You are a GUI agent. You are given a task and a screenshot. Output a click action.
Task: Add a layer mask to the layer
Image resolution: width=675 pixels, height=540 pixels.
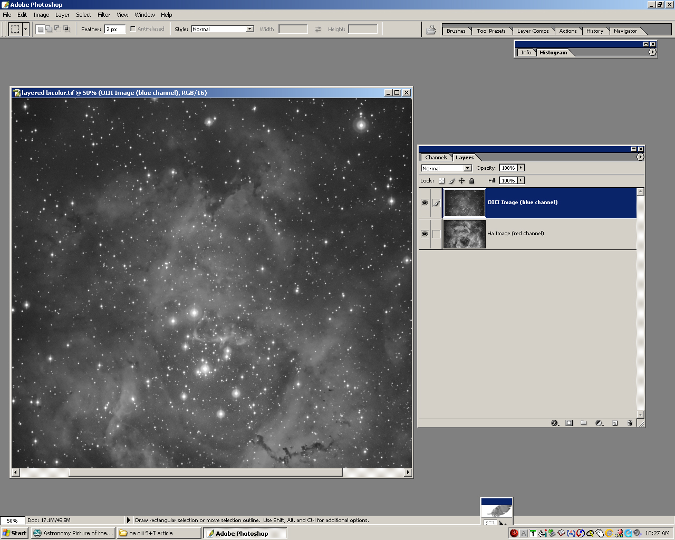pyautogui.click(x=569, y=423)
